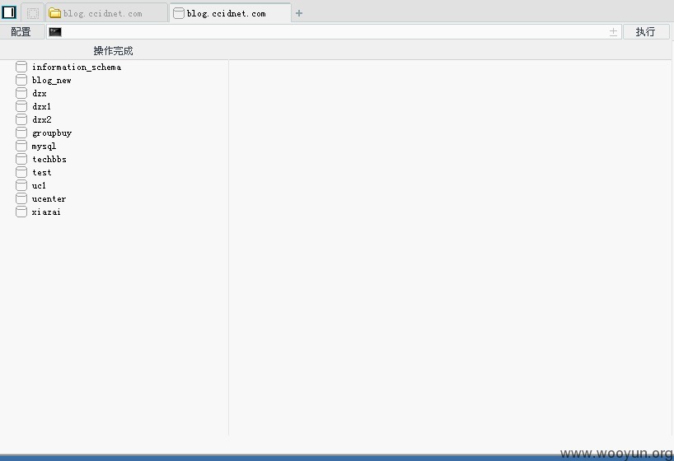Click dzx database icon
The width and height of the screenshot is (674, 461).
pyautogui.click(x=21, y=93)
